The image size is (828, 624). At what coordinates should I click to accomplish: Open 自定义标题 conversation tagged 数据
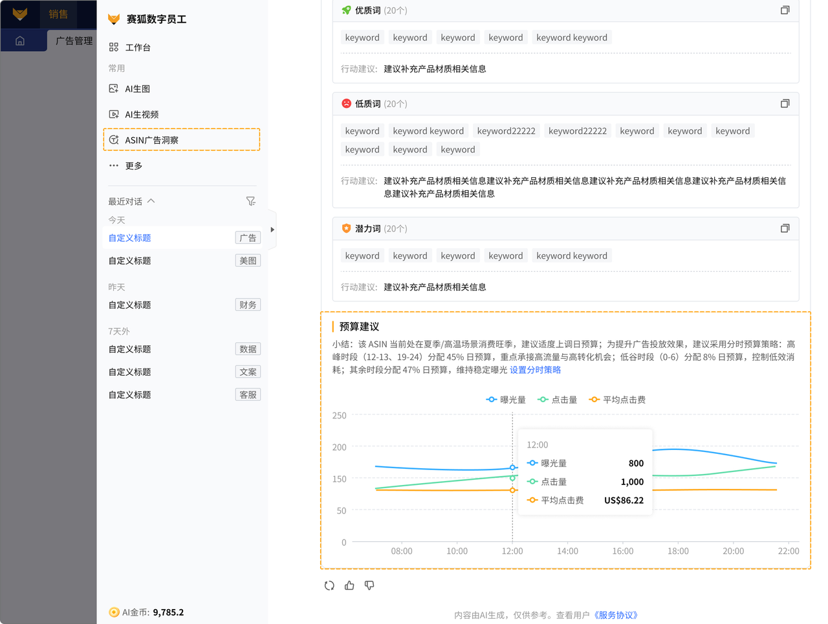tap(184, 349)
